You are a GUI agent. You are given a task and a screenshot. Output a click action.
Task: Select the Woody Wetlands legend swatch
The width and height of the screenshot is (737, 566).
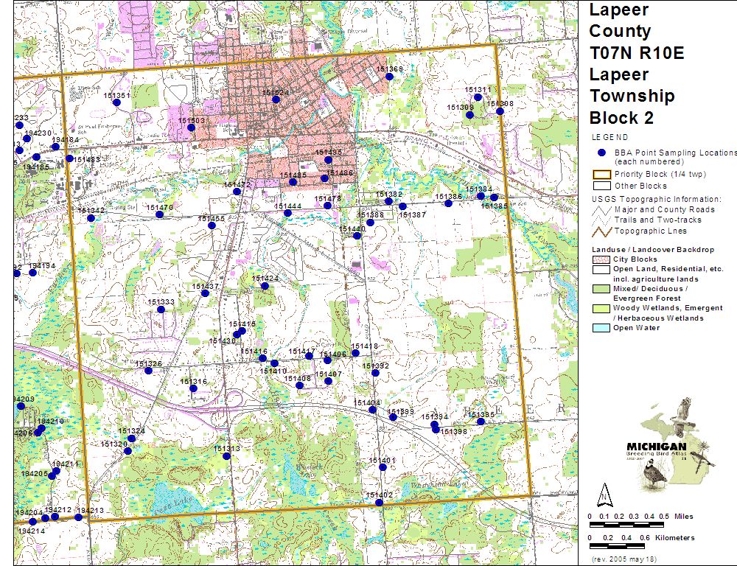pyautogui.click(x=601, y=308)
